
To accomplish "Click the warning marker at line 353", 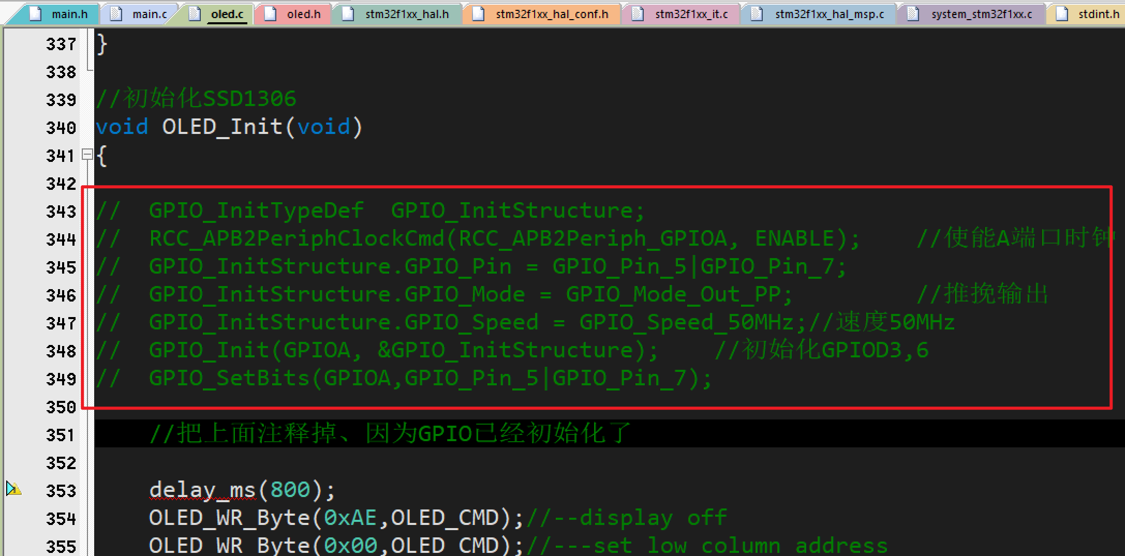I will 14,488.
